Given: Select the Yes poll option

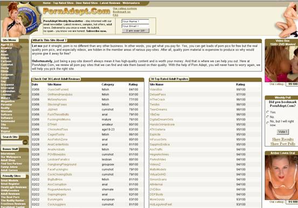Looking at the screenshot, I should (268, 112).
